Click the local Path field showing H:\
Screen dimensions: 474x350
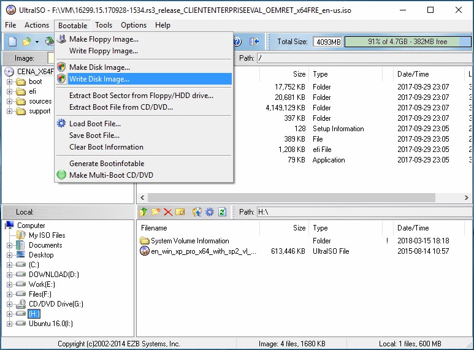coord(365,212)
